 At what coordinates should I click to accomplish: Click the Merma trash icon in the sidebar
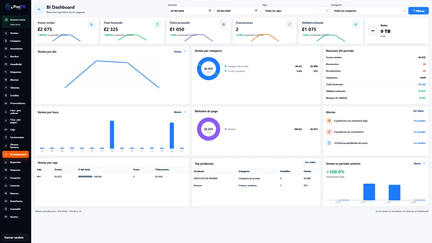[x=6, y=80]
